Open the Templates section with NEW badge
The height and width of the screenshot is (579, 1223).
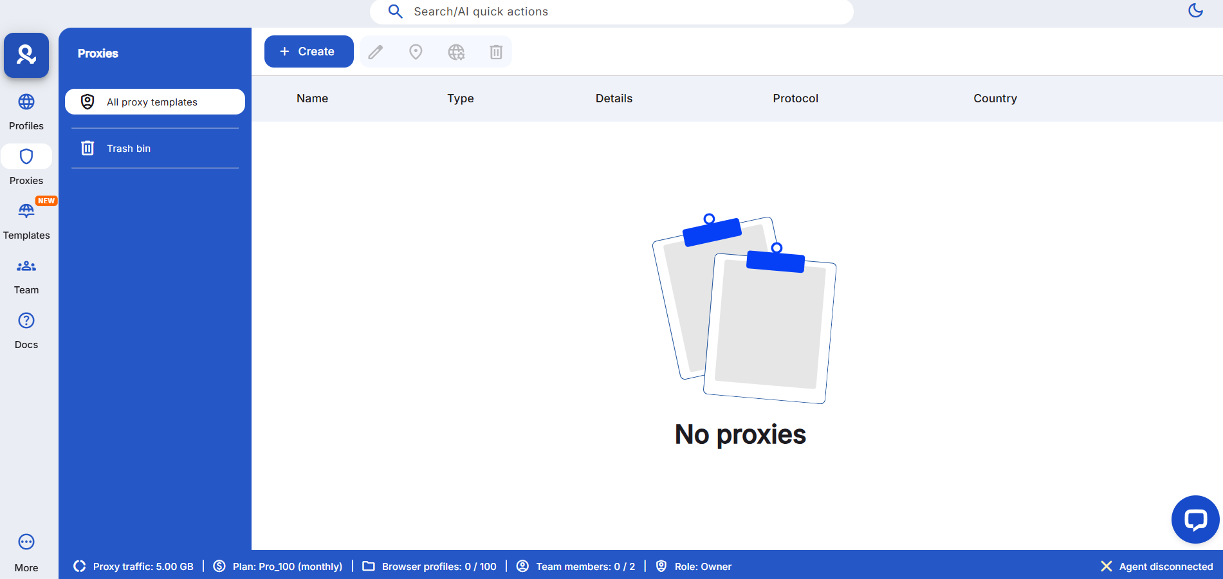pyautogui.click(x=26, y=221)
